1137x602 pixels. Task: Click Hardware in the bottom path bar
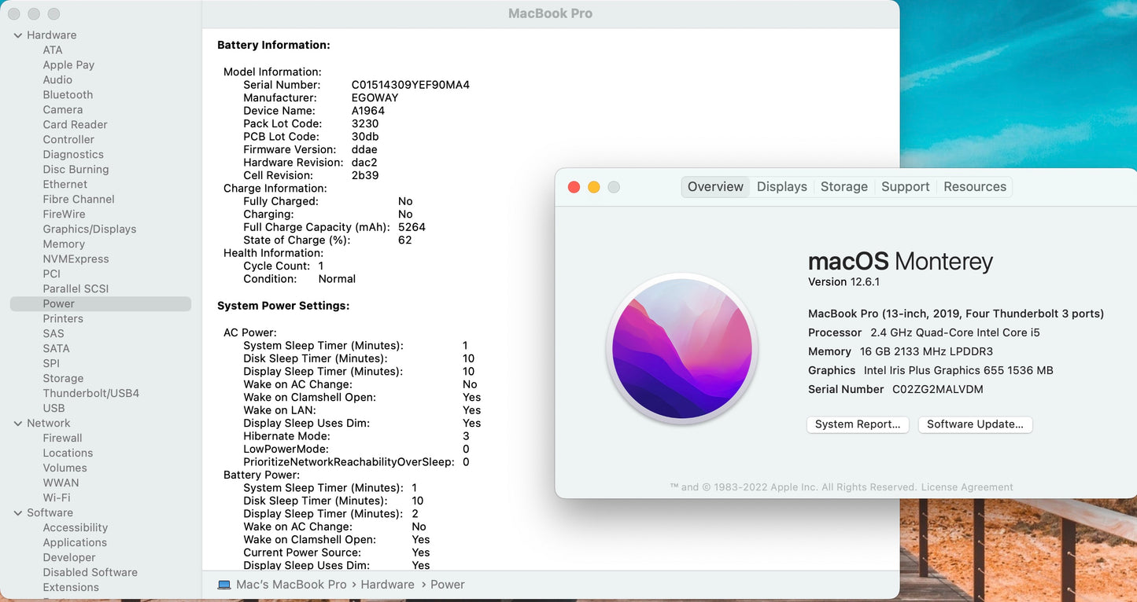(x=387, y=585)
